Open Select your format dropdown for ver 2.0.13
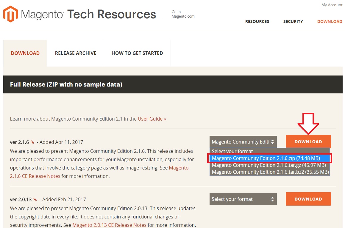This screenshot has height=228, width=345. (x=243, y=199)
